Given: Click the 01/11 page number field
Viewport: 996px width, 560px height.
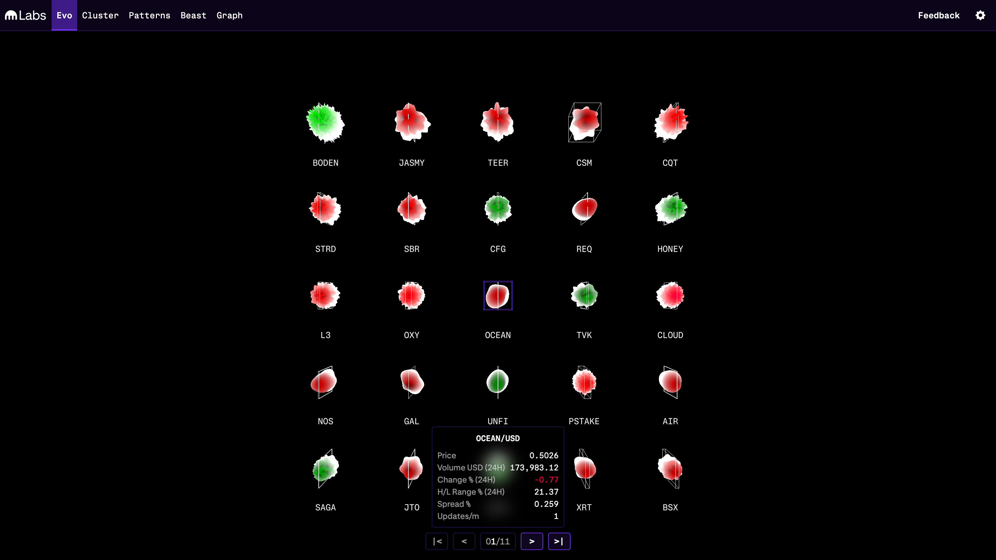Looking at the screenshot, I should point(498,541).
